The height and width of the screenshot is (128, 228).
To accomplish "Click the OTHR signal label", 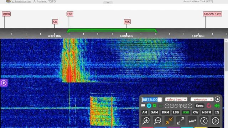I will coord(6,14).
